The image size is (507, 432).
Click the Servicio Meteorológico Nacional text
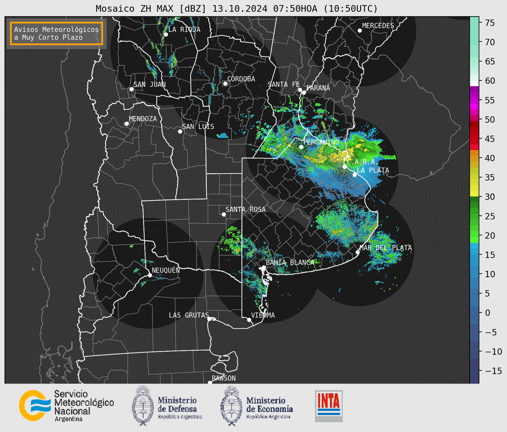coord(84,406)
